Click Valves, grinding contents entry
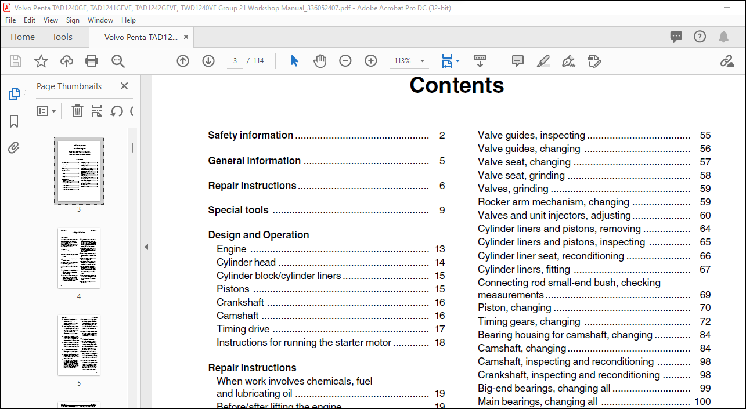746x409 pixels. point(594,189)
